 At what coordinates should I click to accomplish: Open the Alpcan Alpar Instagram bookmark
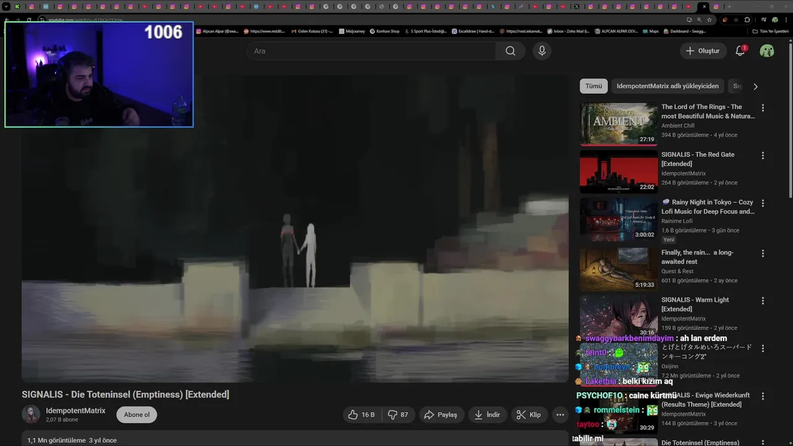point(217,31)
